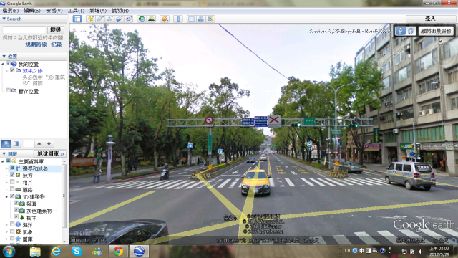Click the Windows Start button
This screenshot has height=258, width=458.
tap(9, 252)
